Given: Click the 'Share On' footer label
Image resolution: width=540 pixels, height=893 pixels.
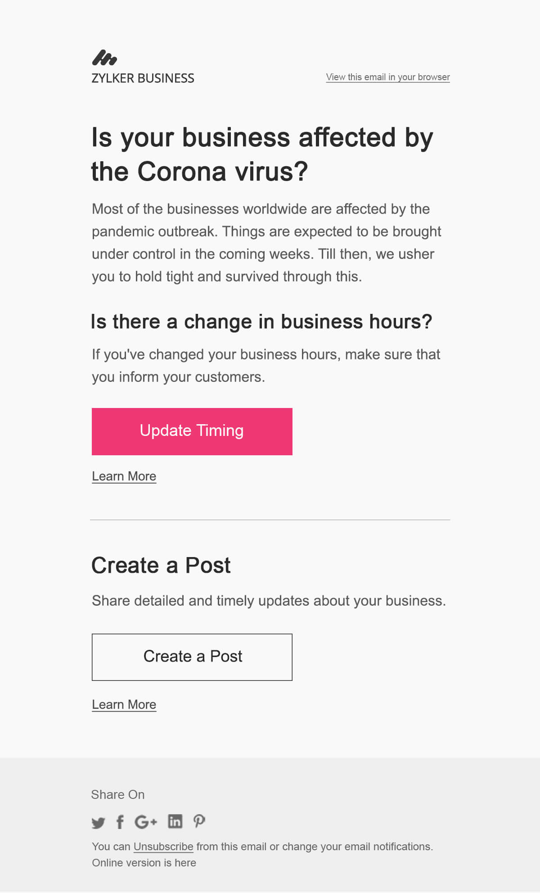Looking at the screenshot, I should pos(118,794).
